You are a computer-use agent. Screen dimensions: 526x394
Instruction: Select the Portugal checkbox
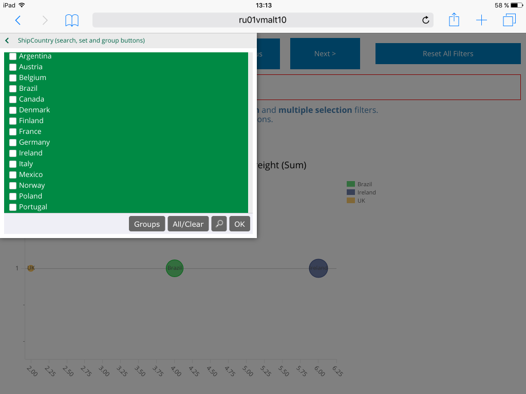pyautogui.click(x=13, y=207)
